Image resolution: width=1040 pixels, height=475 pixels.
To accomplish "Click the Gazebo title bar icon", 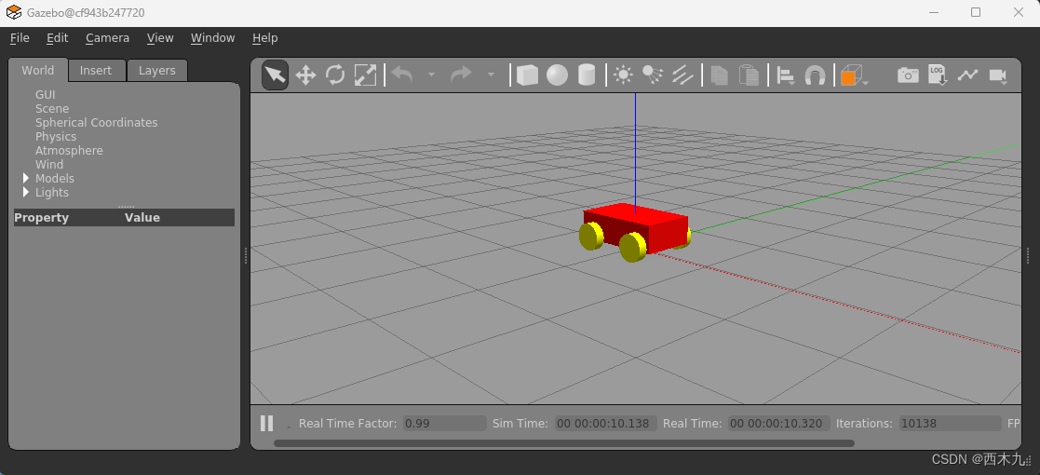I will coord(14,13).
